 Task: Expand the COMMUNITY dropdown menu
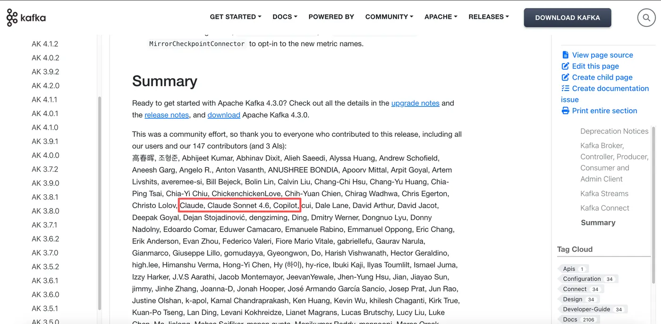click(389, 17)
